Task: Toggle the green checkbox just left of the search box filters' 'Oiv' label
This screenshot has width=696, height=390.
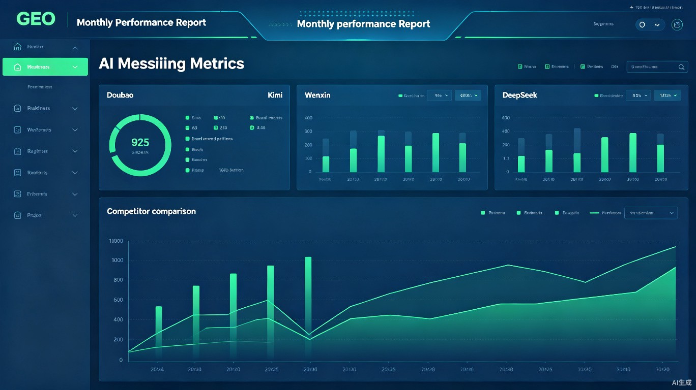Action: click(583, 67)
